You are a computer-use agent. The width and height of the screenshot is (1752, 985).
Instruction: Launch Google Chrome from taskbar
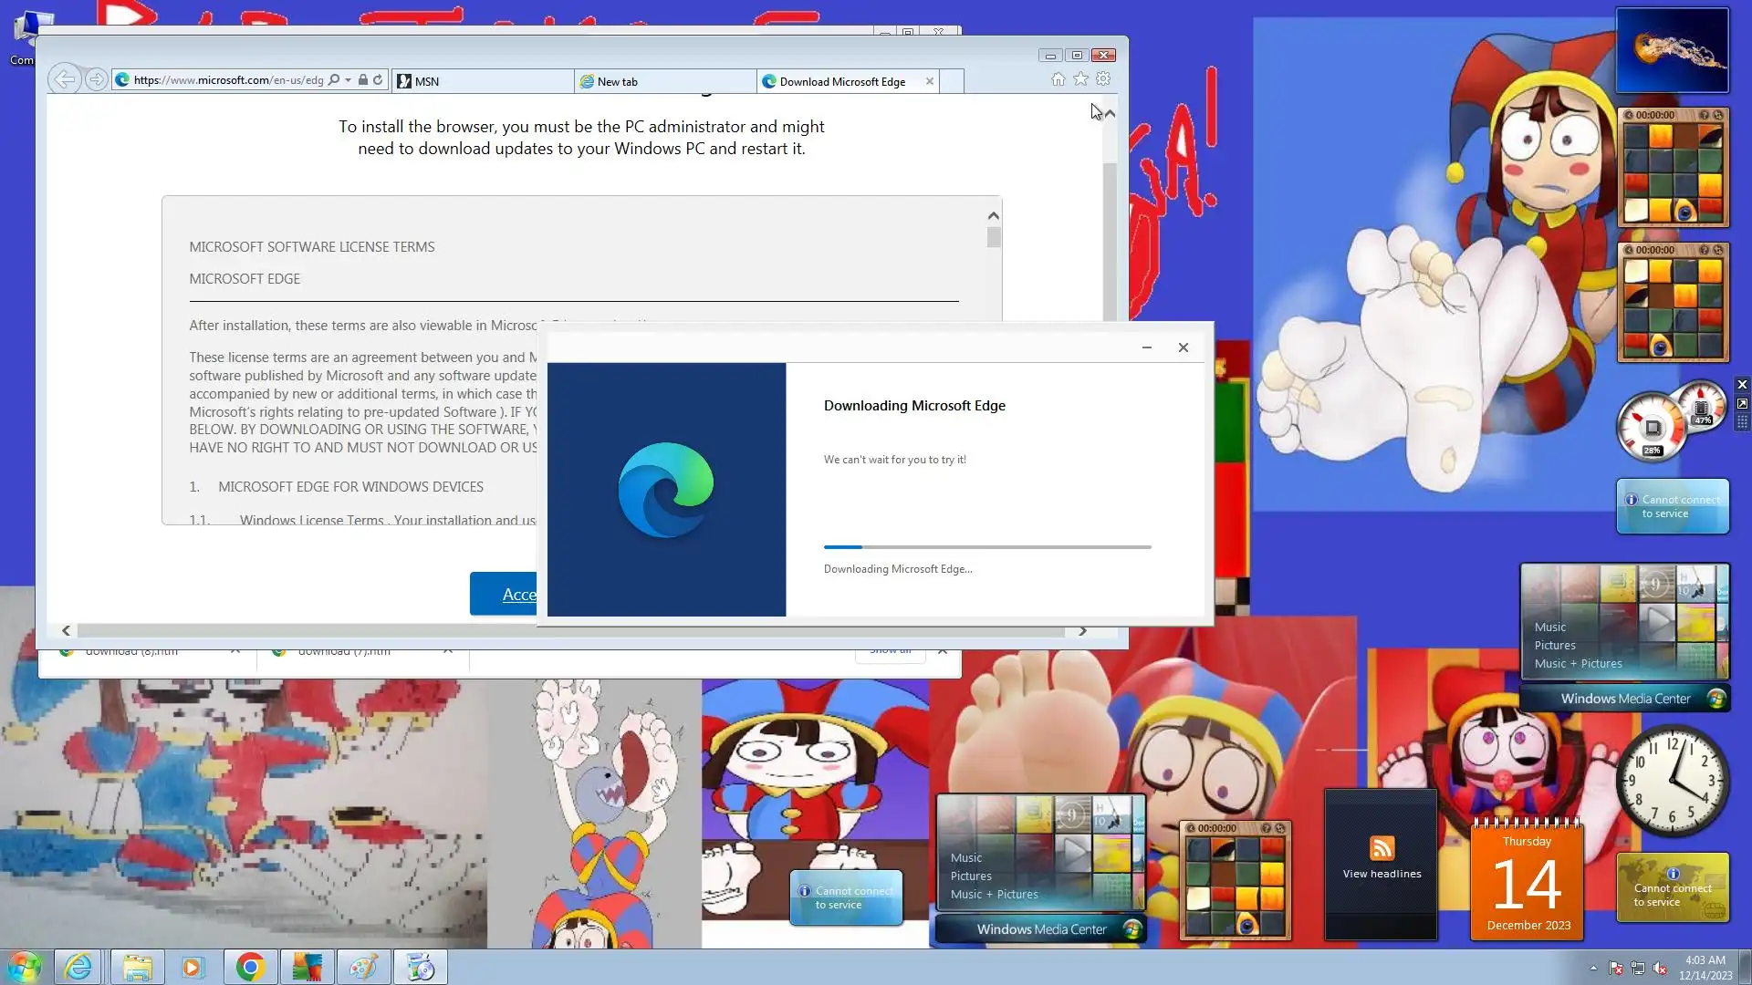click(x=250, y=967)
